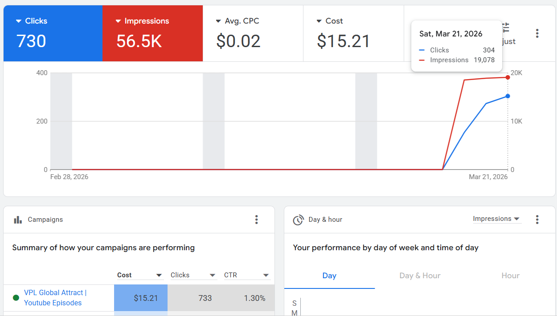
Task: Toggle the Impressions metric card
Action: [x=152, y=33]
